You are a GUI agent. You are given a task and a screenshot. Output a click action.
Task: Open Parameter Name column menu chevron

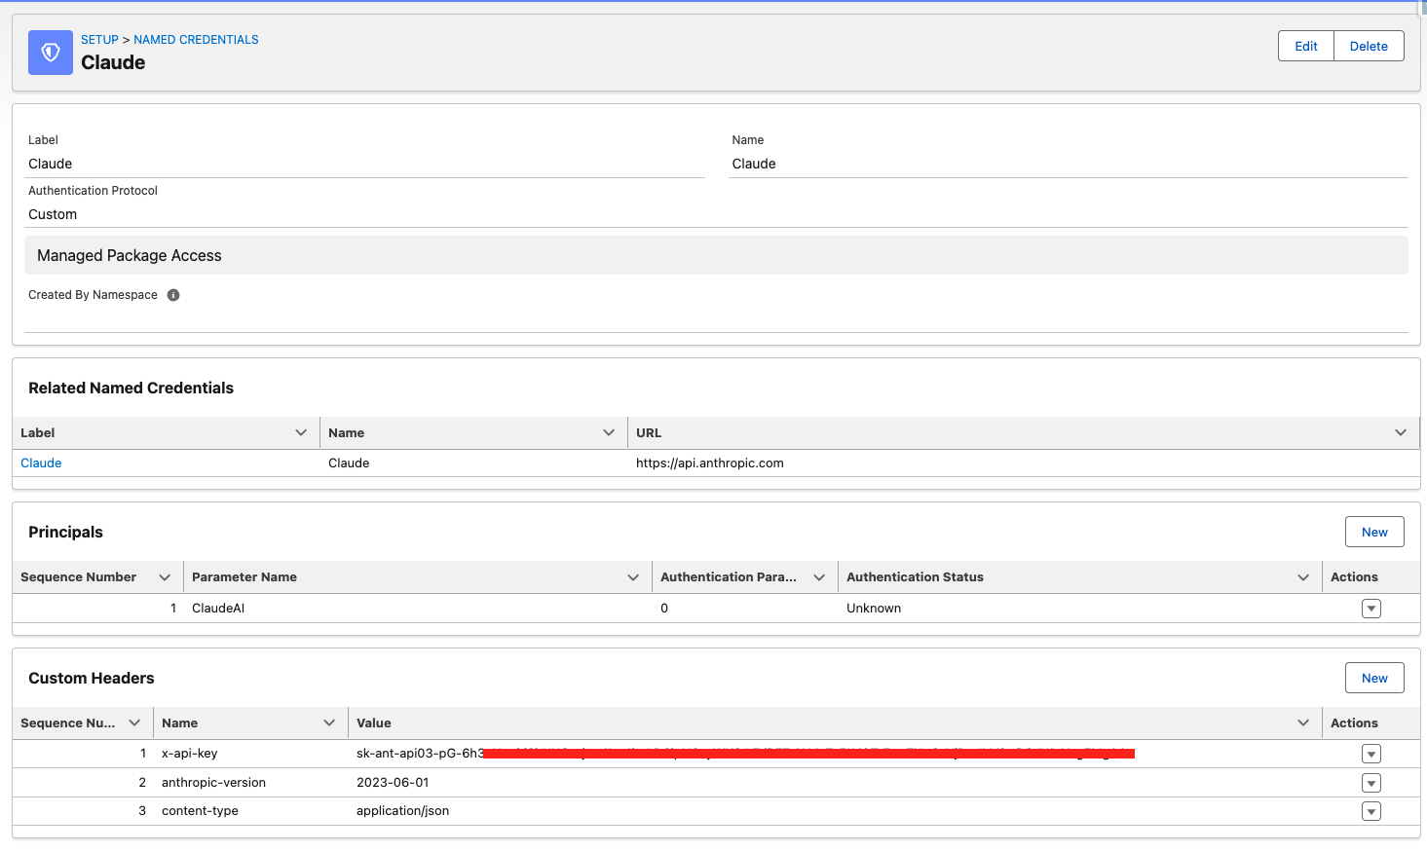point(633,577)
